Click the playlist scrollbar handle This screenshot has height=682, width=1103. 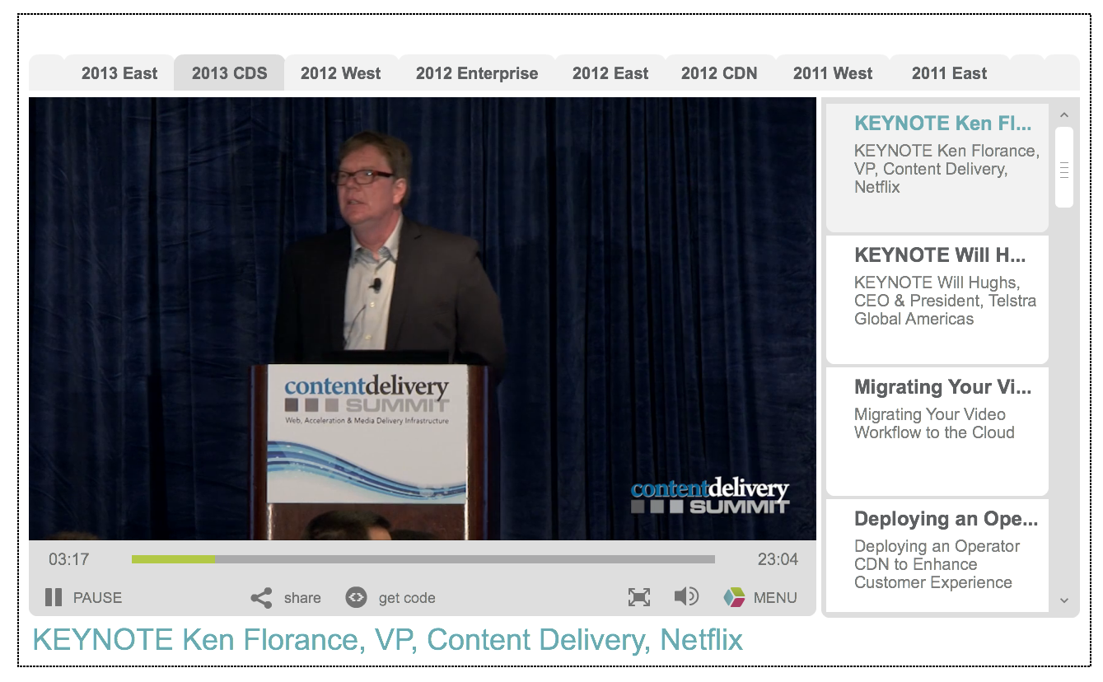pos(1064,167)
